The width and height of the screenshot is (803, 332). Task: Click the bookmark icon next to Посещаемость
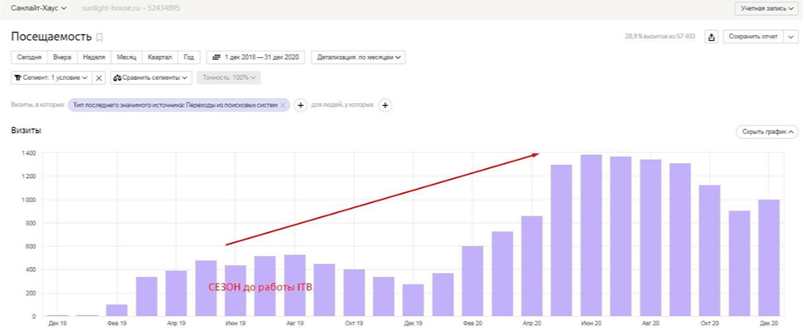pos(100,37)
